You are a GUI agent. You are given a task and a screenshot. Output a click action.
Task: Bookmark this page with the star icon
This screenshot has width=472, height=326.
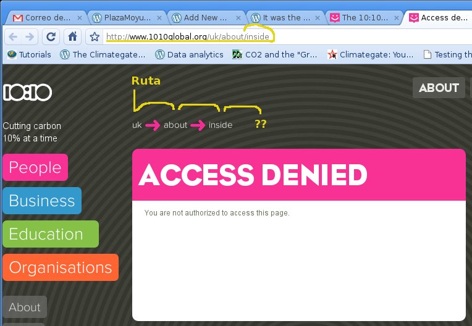(x=95, y=37)
